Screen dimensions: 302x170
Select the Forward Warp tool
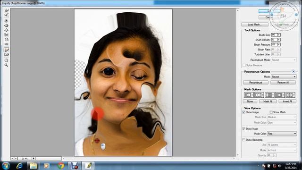click(x=6, y=10)
